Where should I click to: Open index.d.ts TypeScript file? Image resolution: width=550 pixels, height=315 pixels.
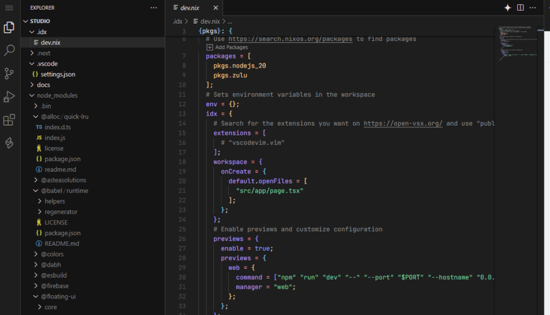pyautogui.click(x=93, y=127)
